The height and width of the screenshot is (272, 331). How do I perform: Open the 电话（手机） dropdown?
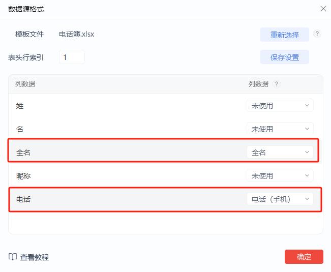[x=280, y=199]
